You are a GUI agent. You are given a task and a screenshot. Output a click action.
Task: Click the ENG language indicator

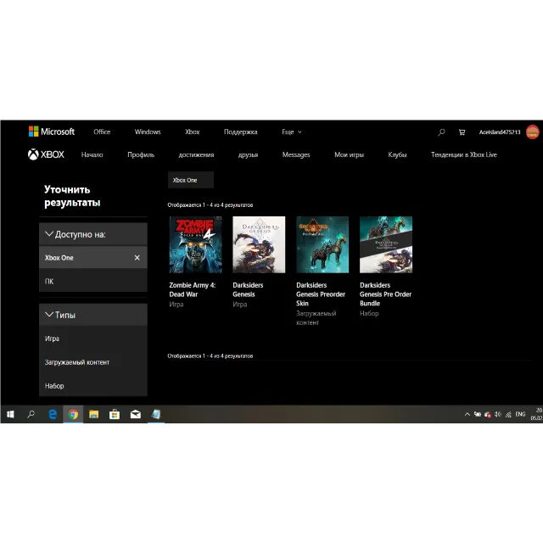tap(520, 414)
